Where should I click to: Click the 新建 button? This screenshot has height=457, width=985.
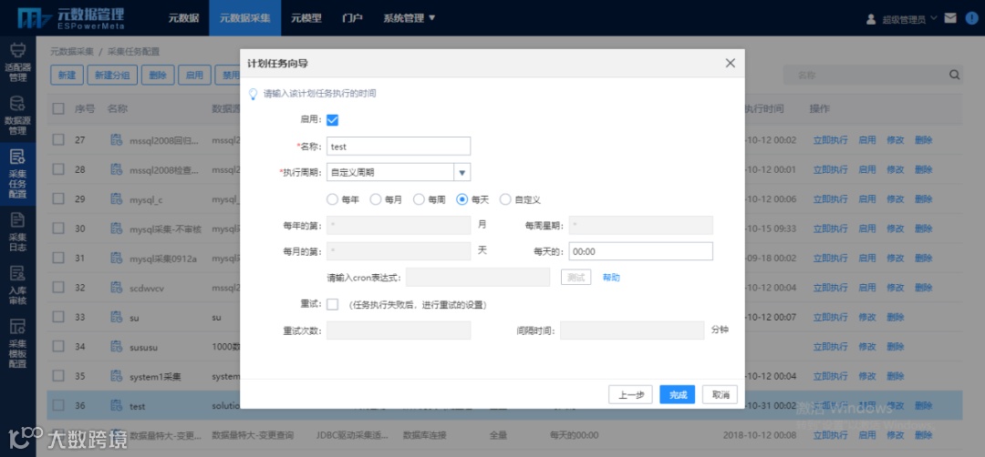[x=67, y=75]
